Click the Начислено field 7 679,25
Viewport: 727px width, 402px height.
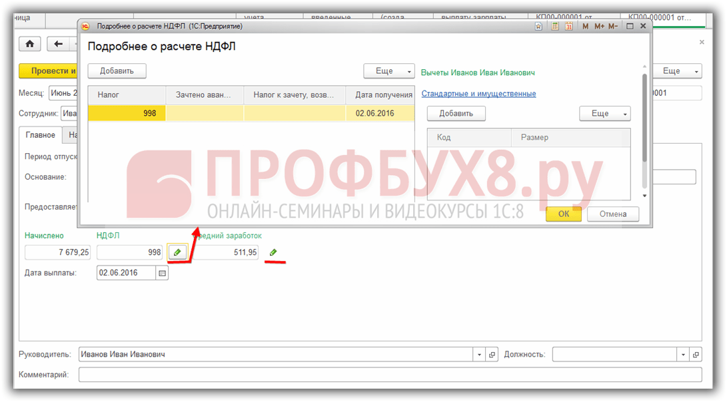[58, 252]
